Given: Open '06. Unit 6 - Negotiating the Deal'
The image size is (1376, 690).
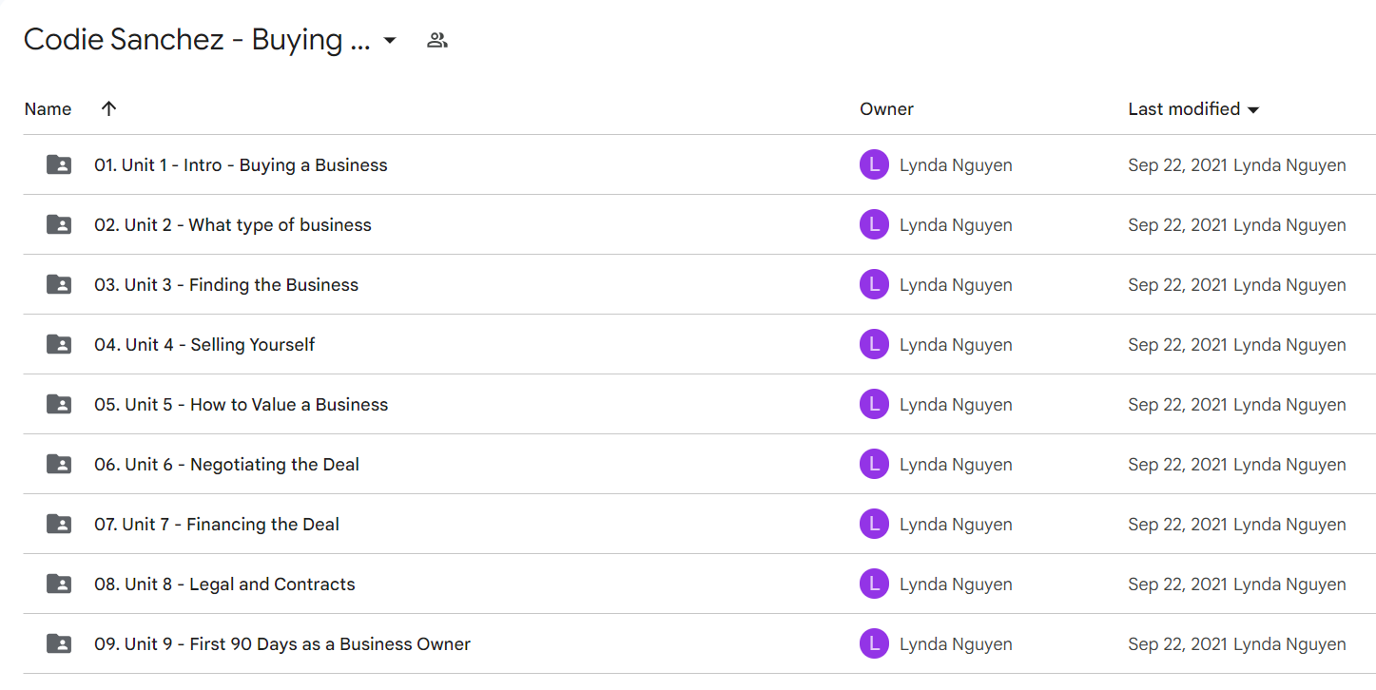Looking at the screenshot, I should 227,465.
